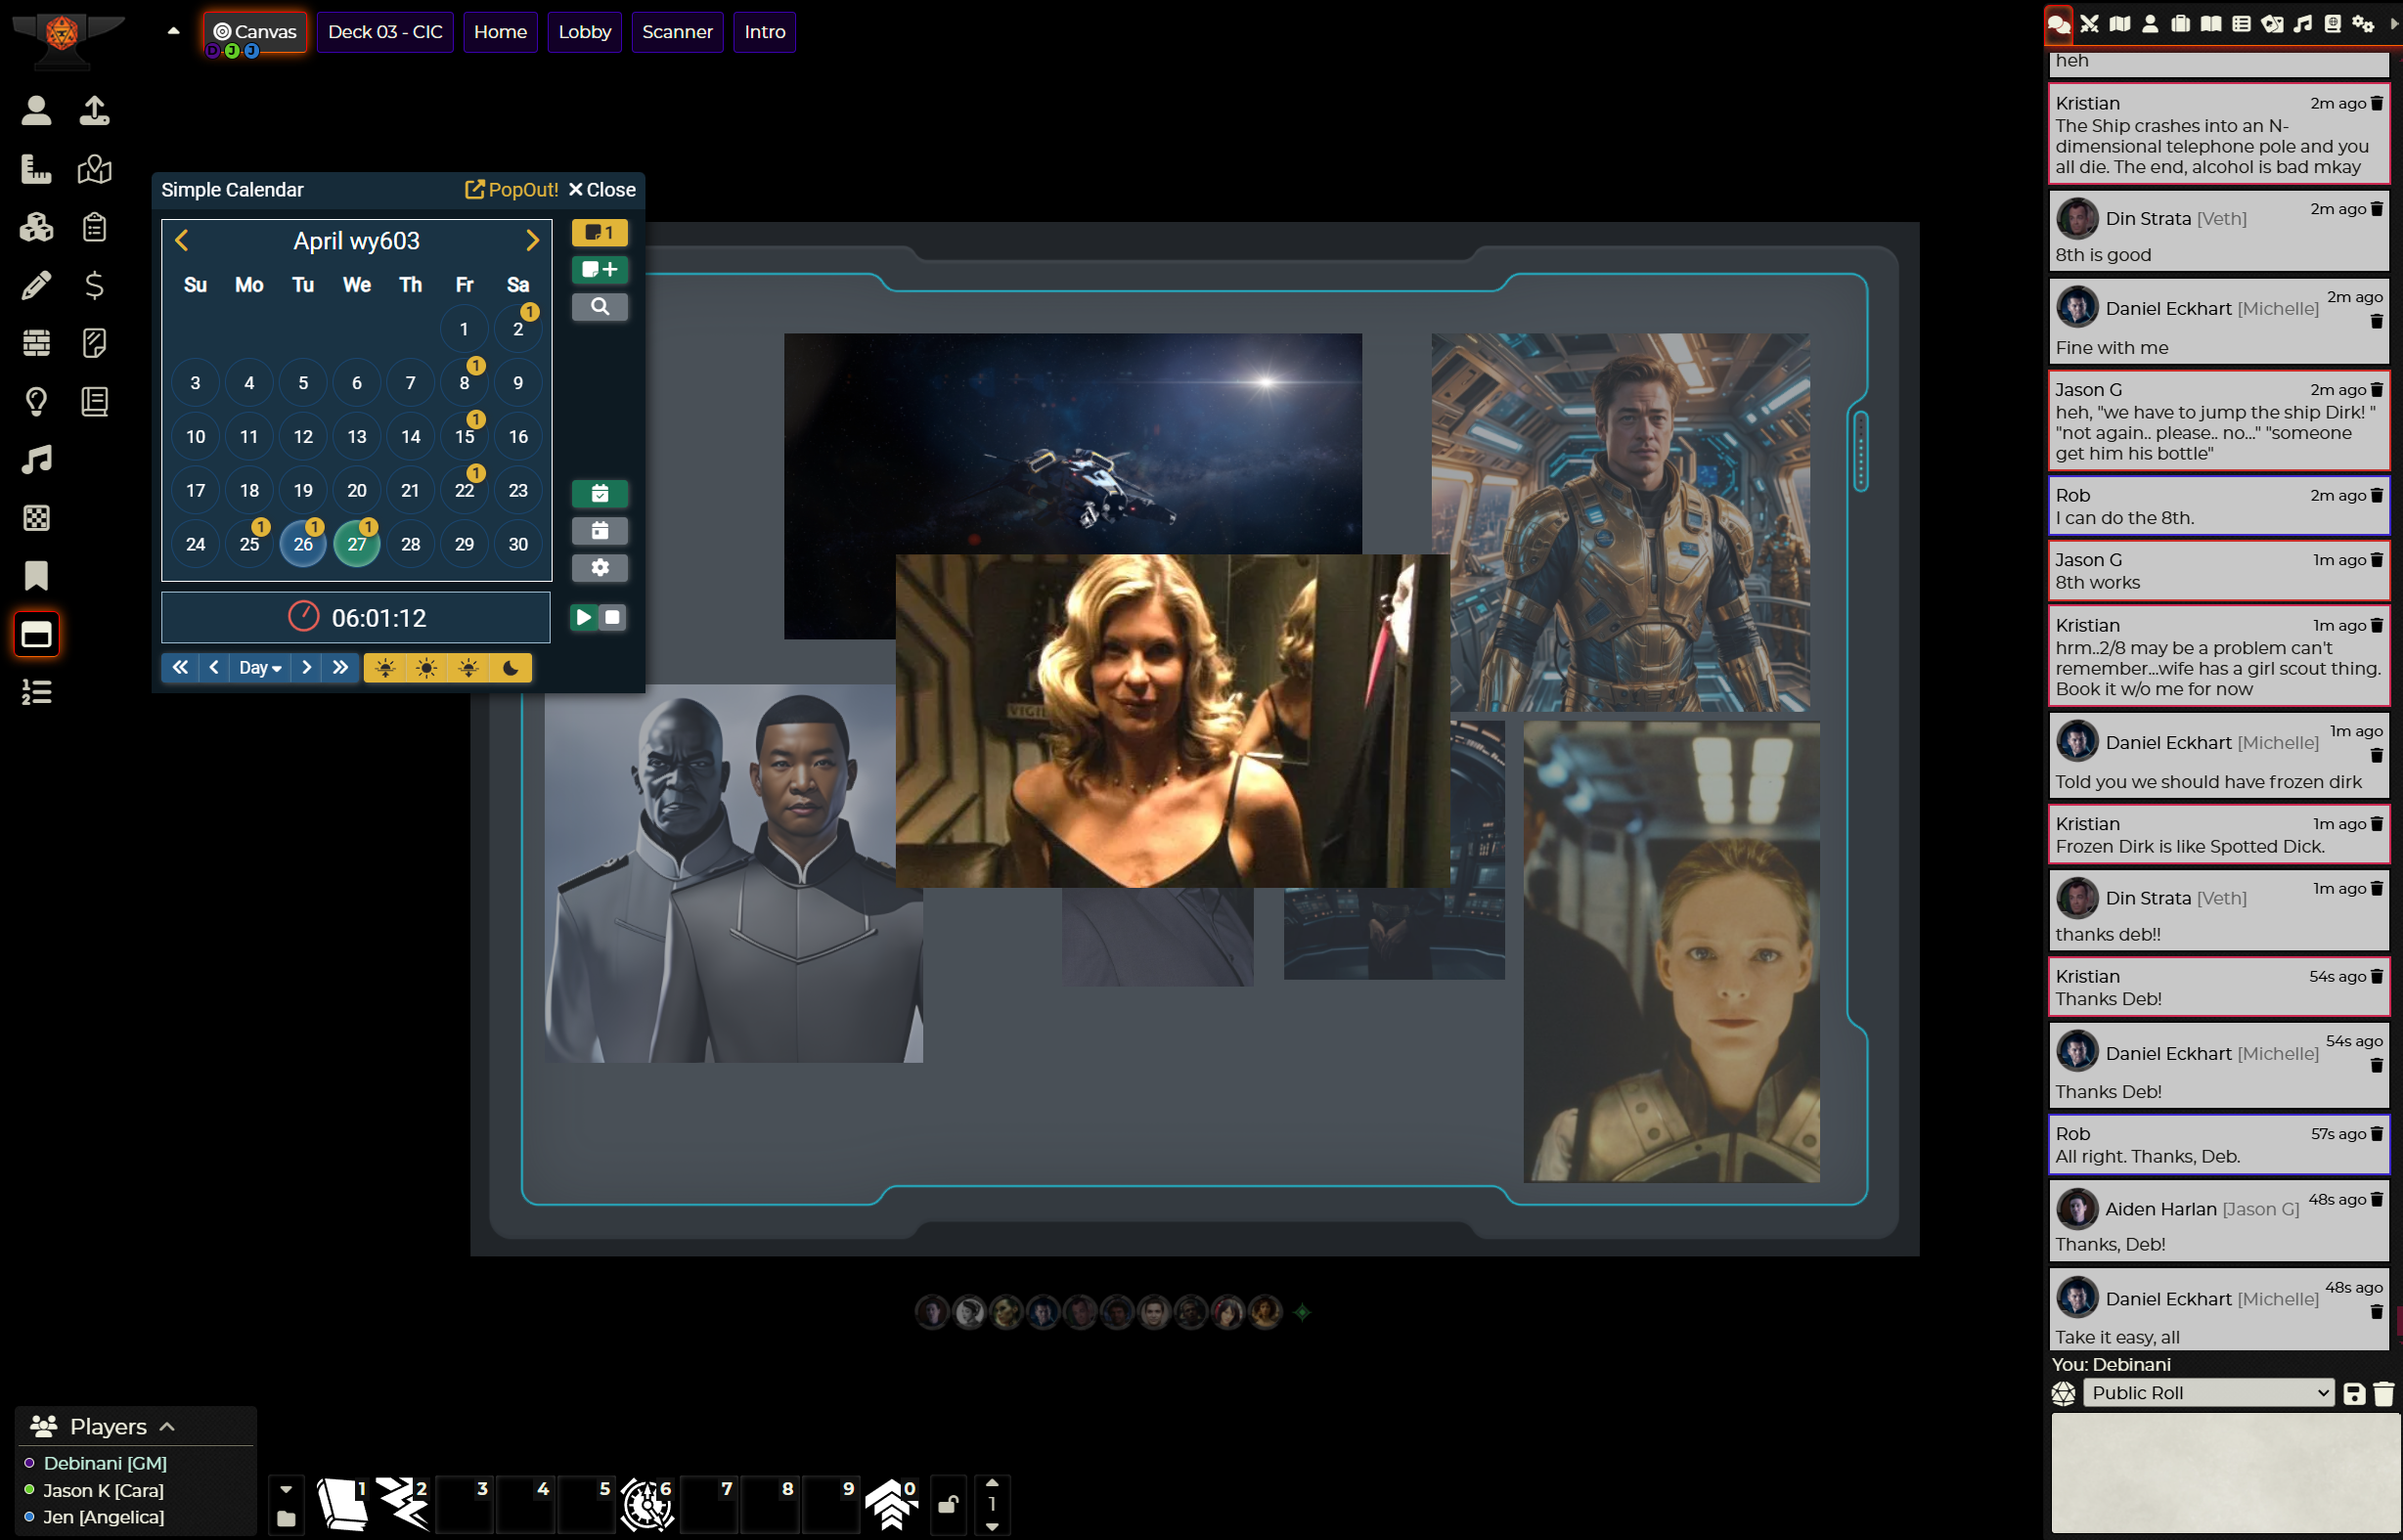
Task: Click the numbered list tool
Action: pyautogui.click(x=37, y=692)
